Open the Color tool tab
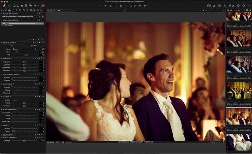The height and width of the screenshot is (154, 252). click(x=9, y=10)
